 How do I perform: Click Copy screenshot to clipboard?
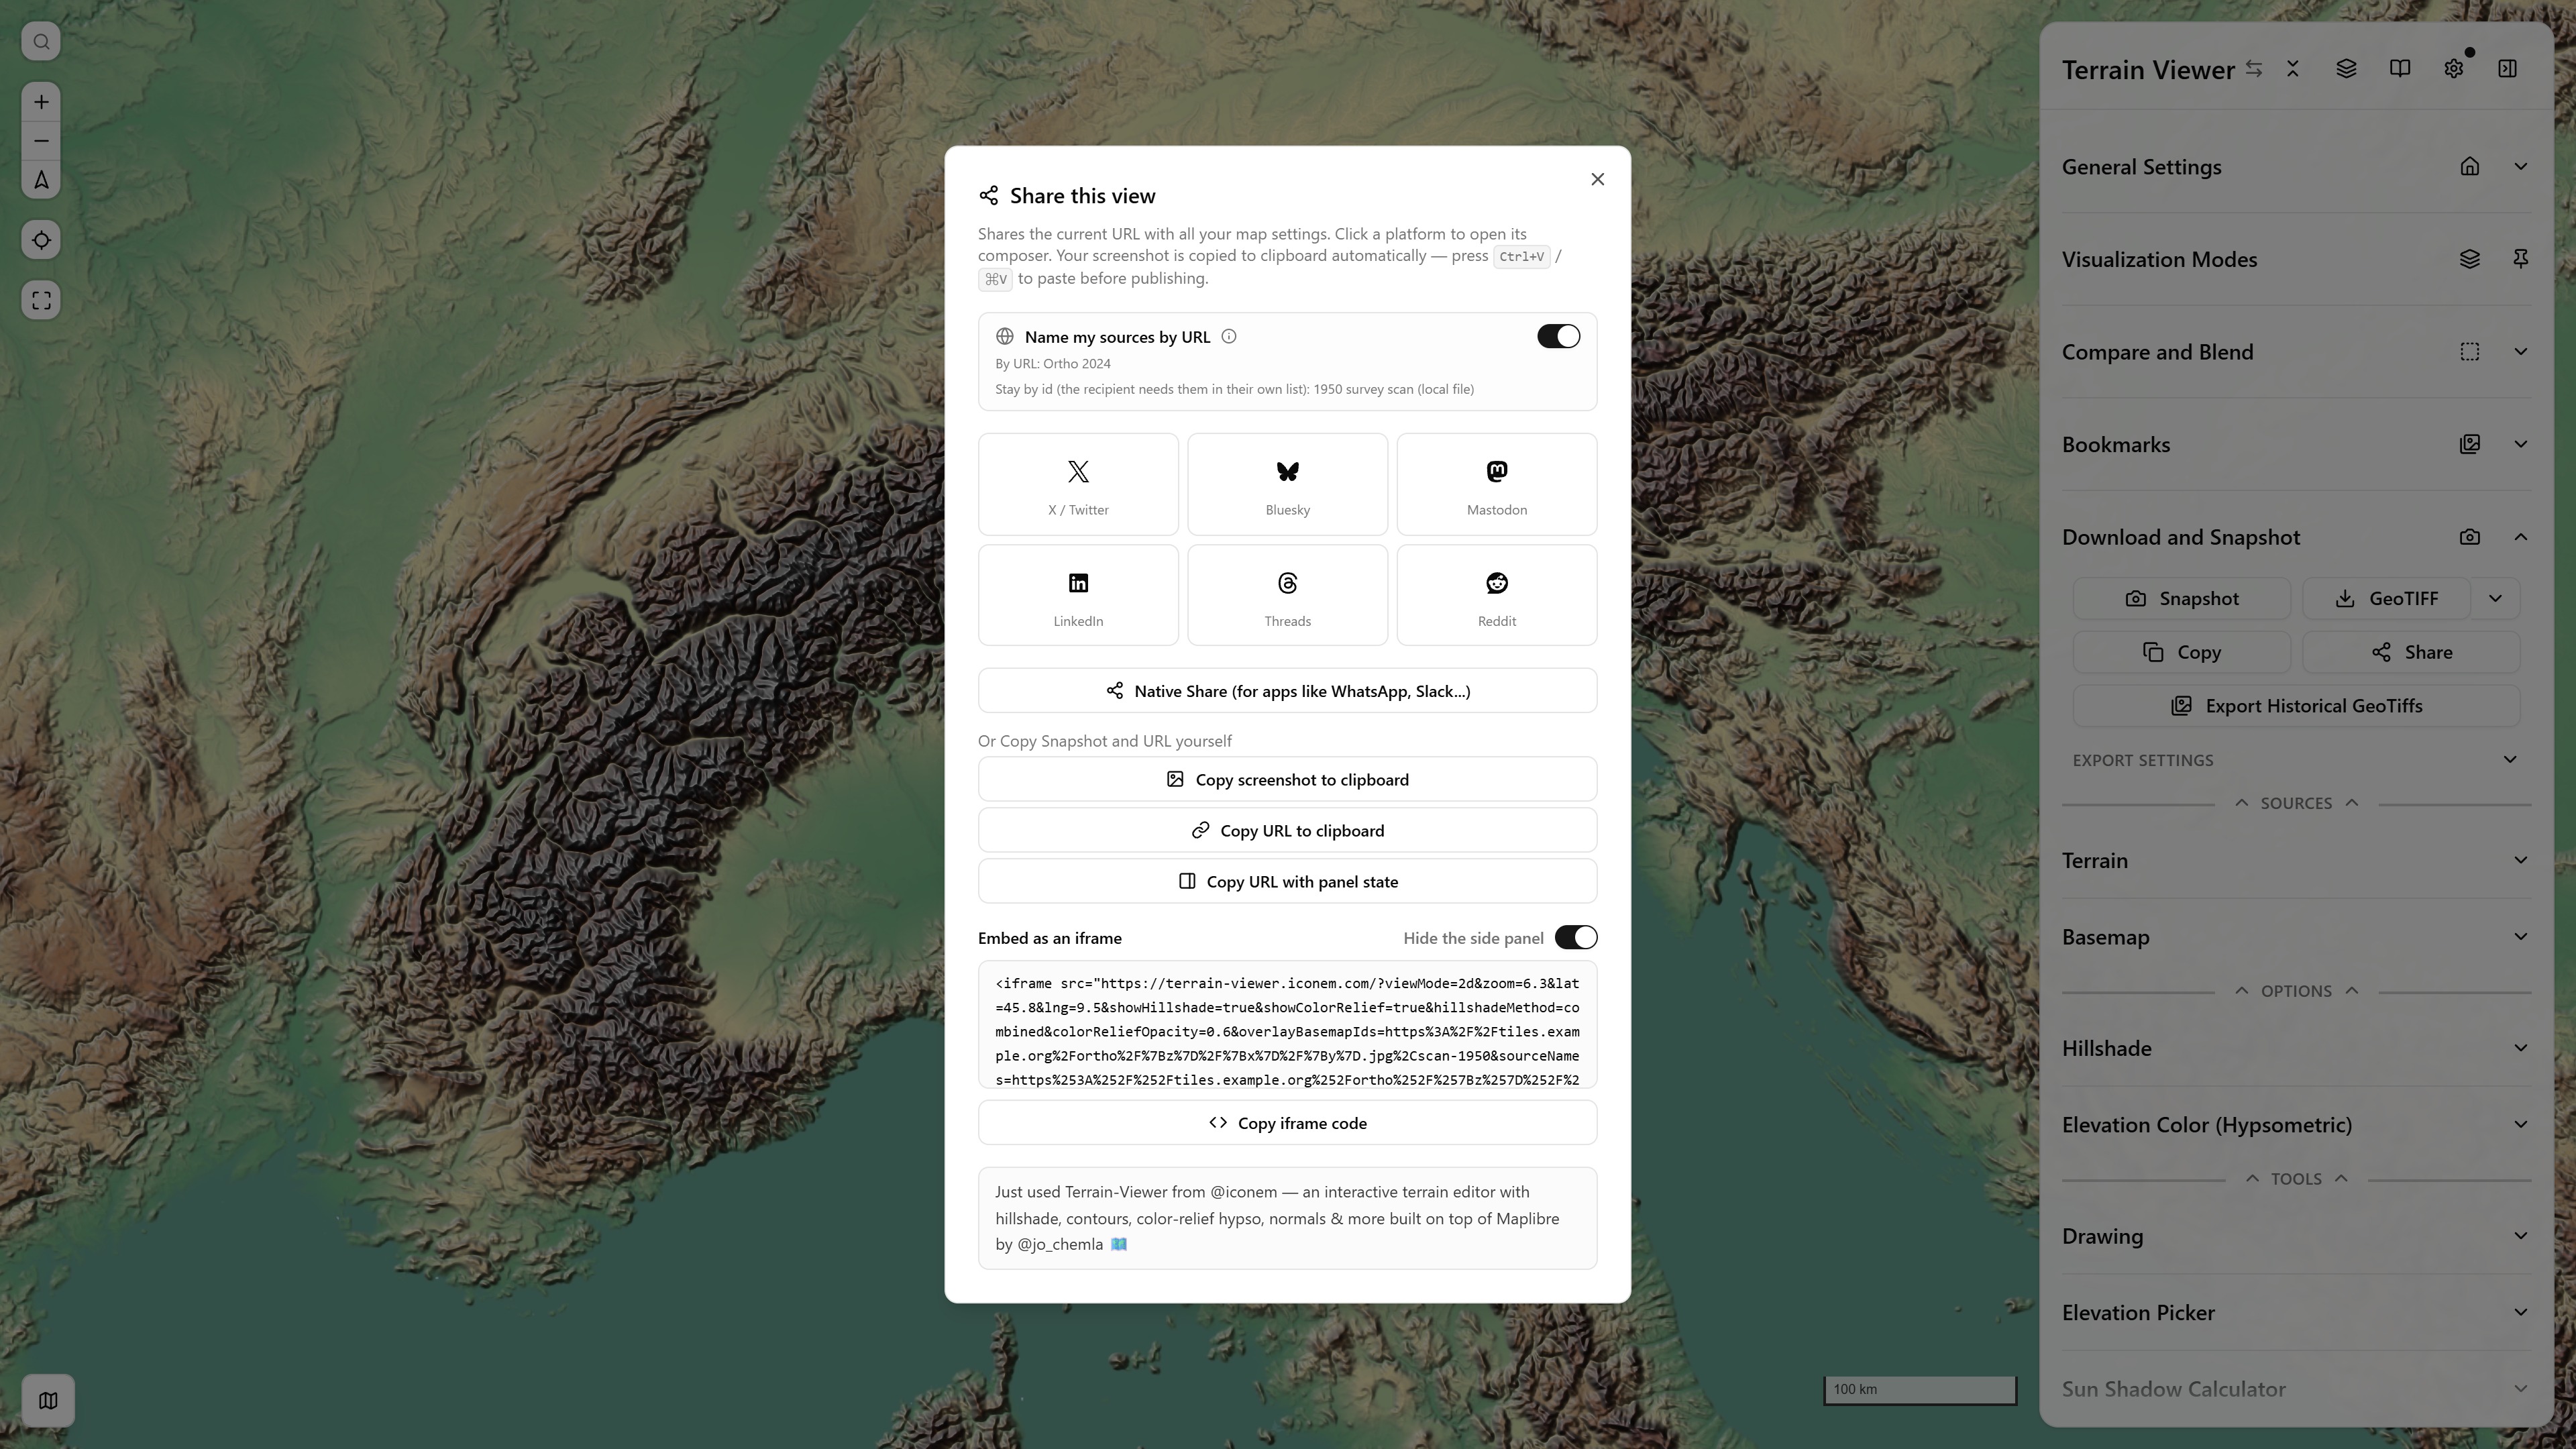1287,780
